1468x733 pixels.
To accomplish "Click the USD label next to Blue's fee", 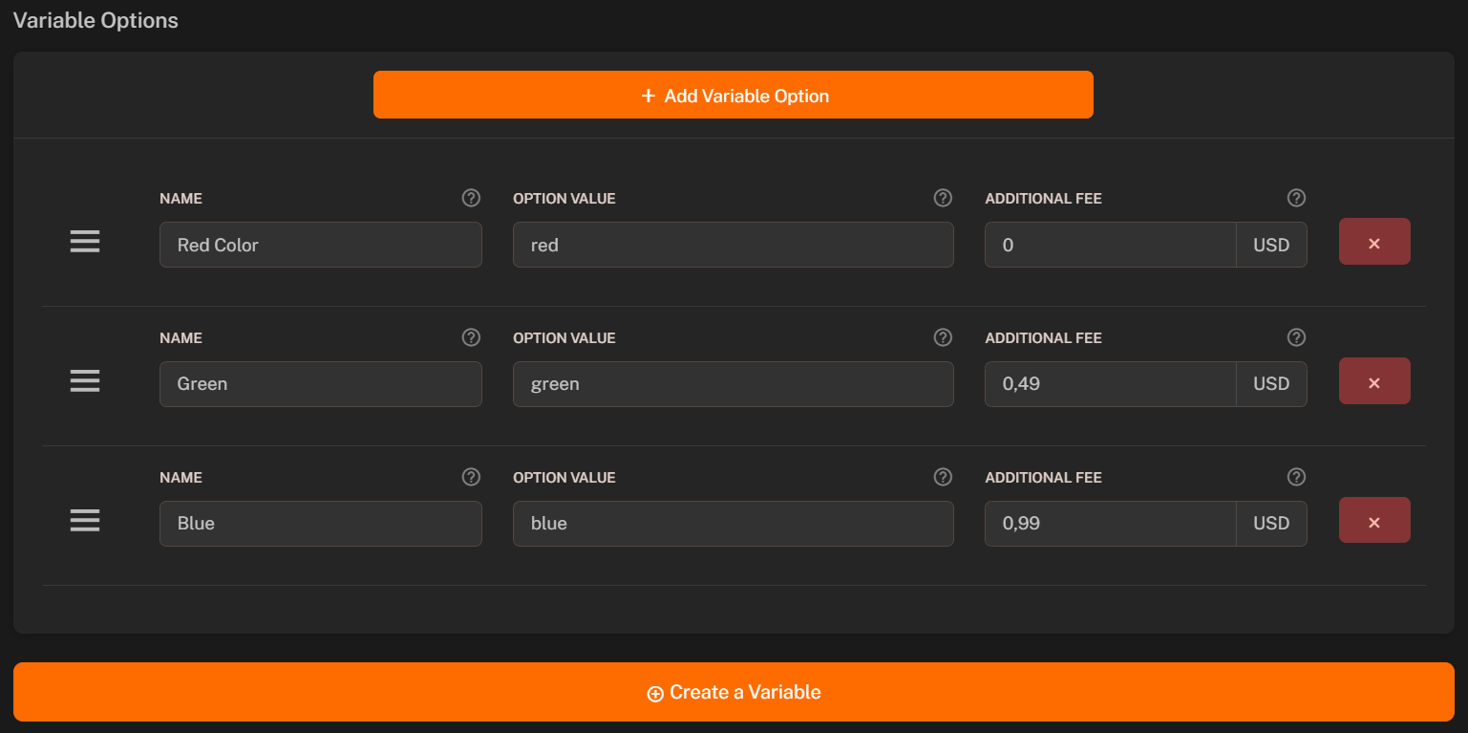I will (1271, 523).
